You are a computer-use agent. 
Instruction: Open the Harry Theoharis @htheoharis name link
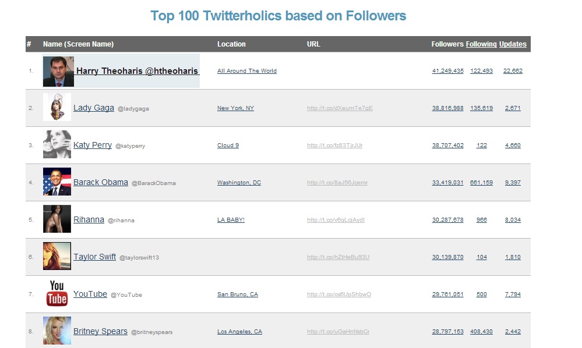point(137,71)
